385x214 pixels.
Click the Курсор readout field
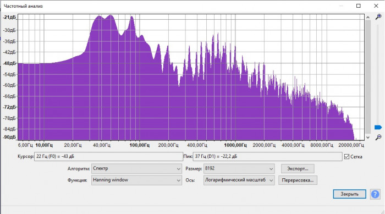tap(108, 156)
